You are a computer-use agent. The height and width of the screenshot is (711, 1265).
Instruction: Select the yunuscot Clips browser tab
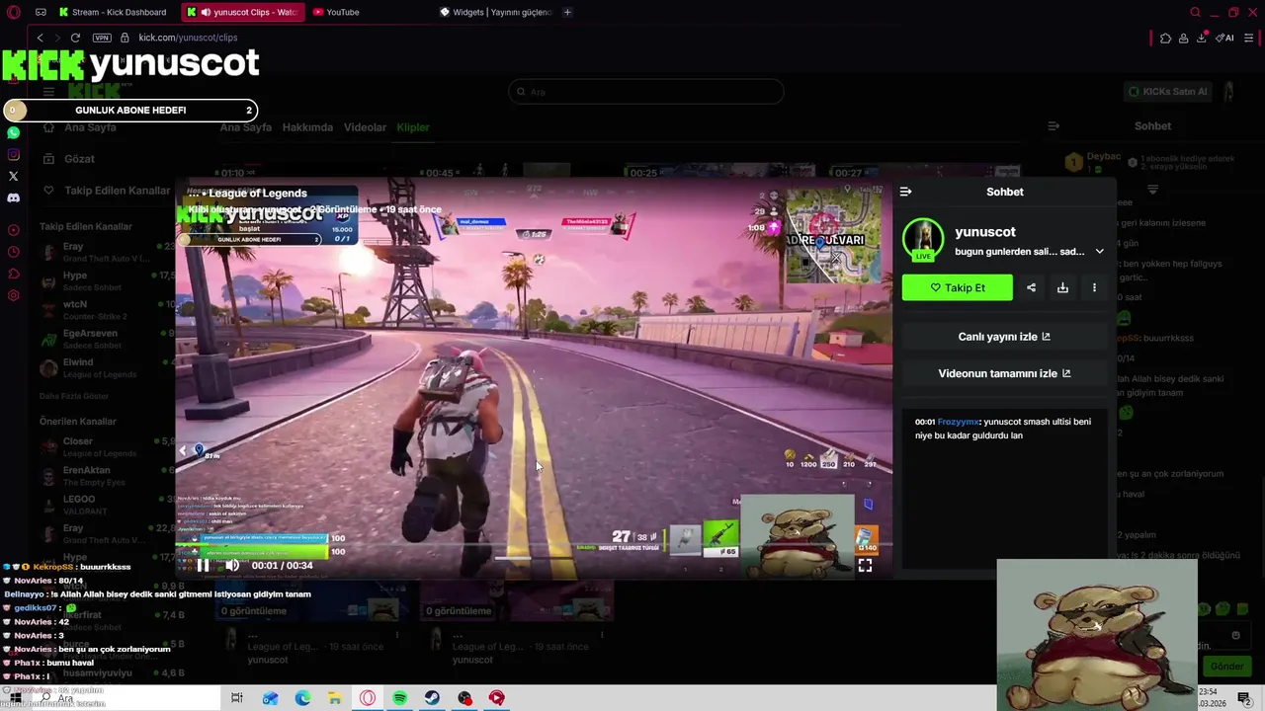[x=243, y=12]
